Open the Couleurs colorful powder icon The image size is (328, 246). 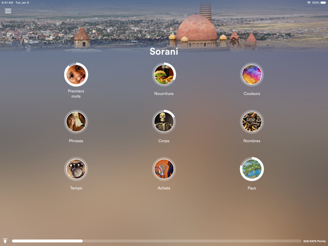[252, 74]
